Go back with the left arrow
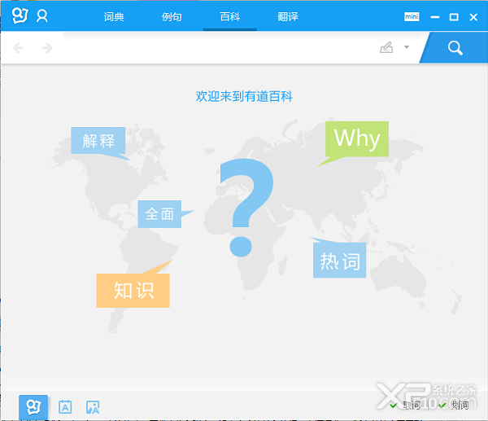 [18, 48]
